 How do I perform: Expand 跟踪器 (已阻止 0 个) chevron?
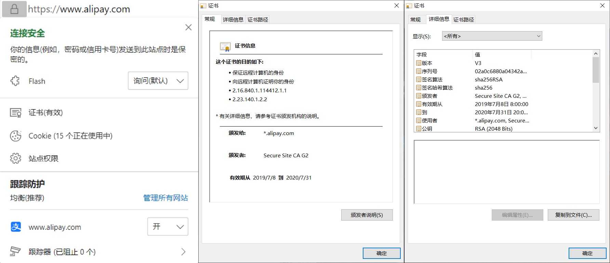click(183, 252)
